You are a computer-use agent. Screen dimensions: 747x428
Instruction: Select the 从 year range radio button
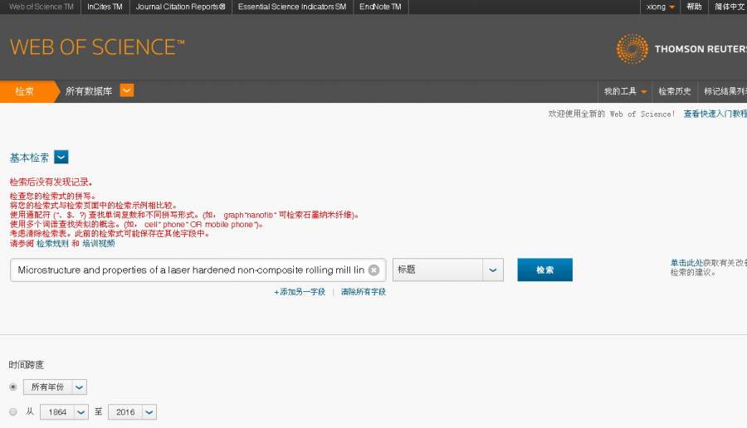[13, 411]
